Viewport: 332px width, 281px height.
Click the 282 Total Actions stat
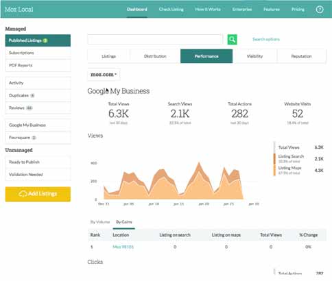pos(239,114)
